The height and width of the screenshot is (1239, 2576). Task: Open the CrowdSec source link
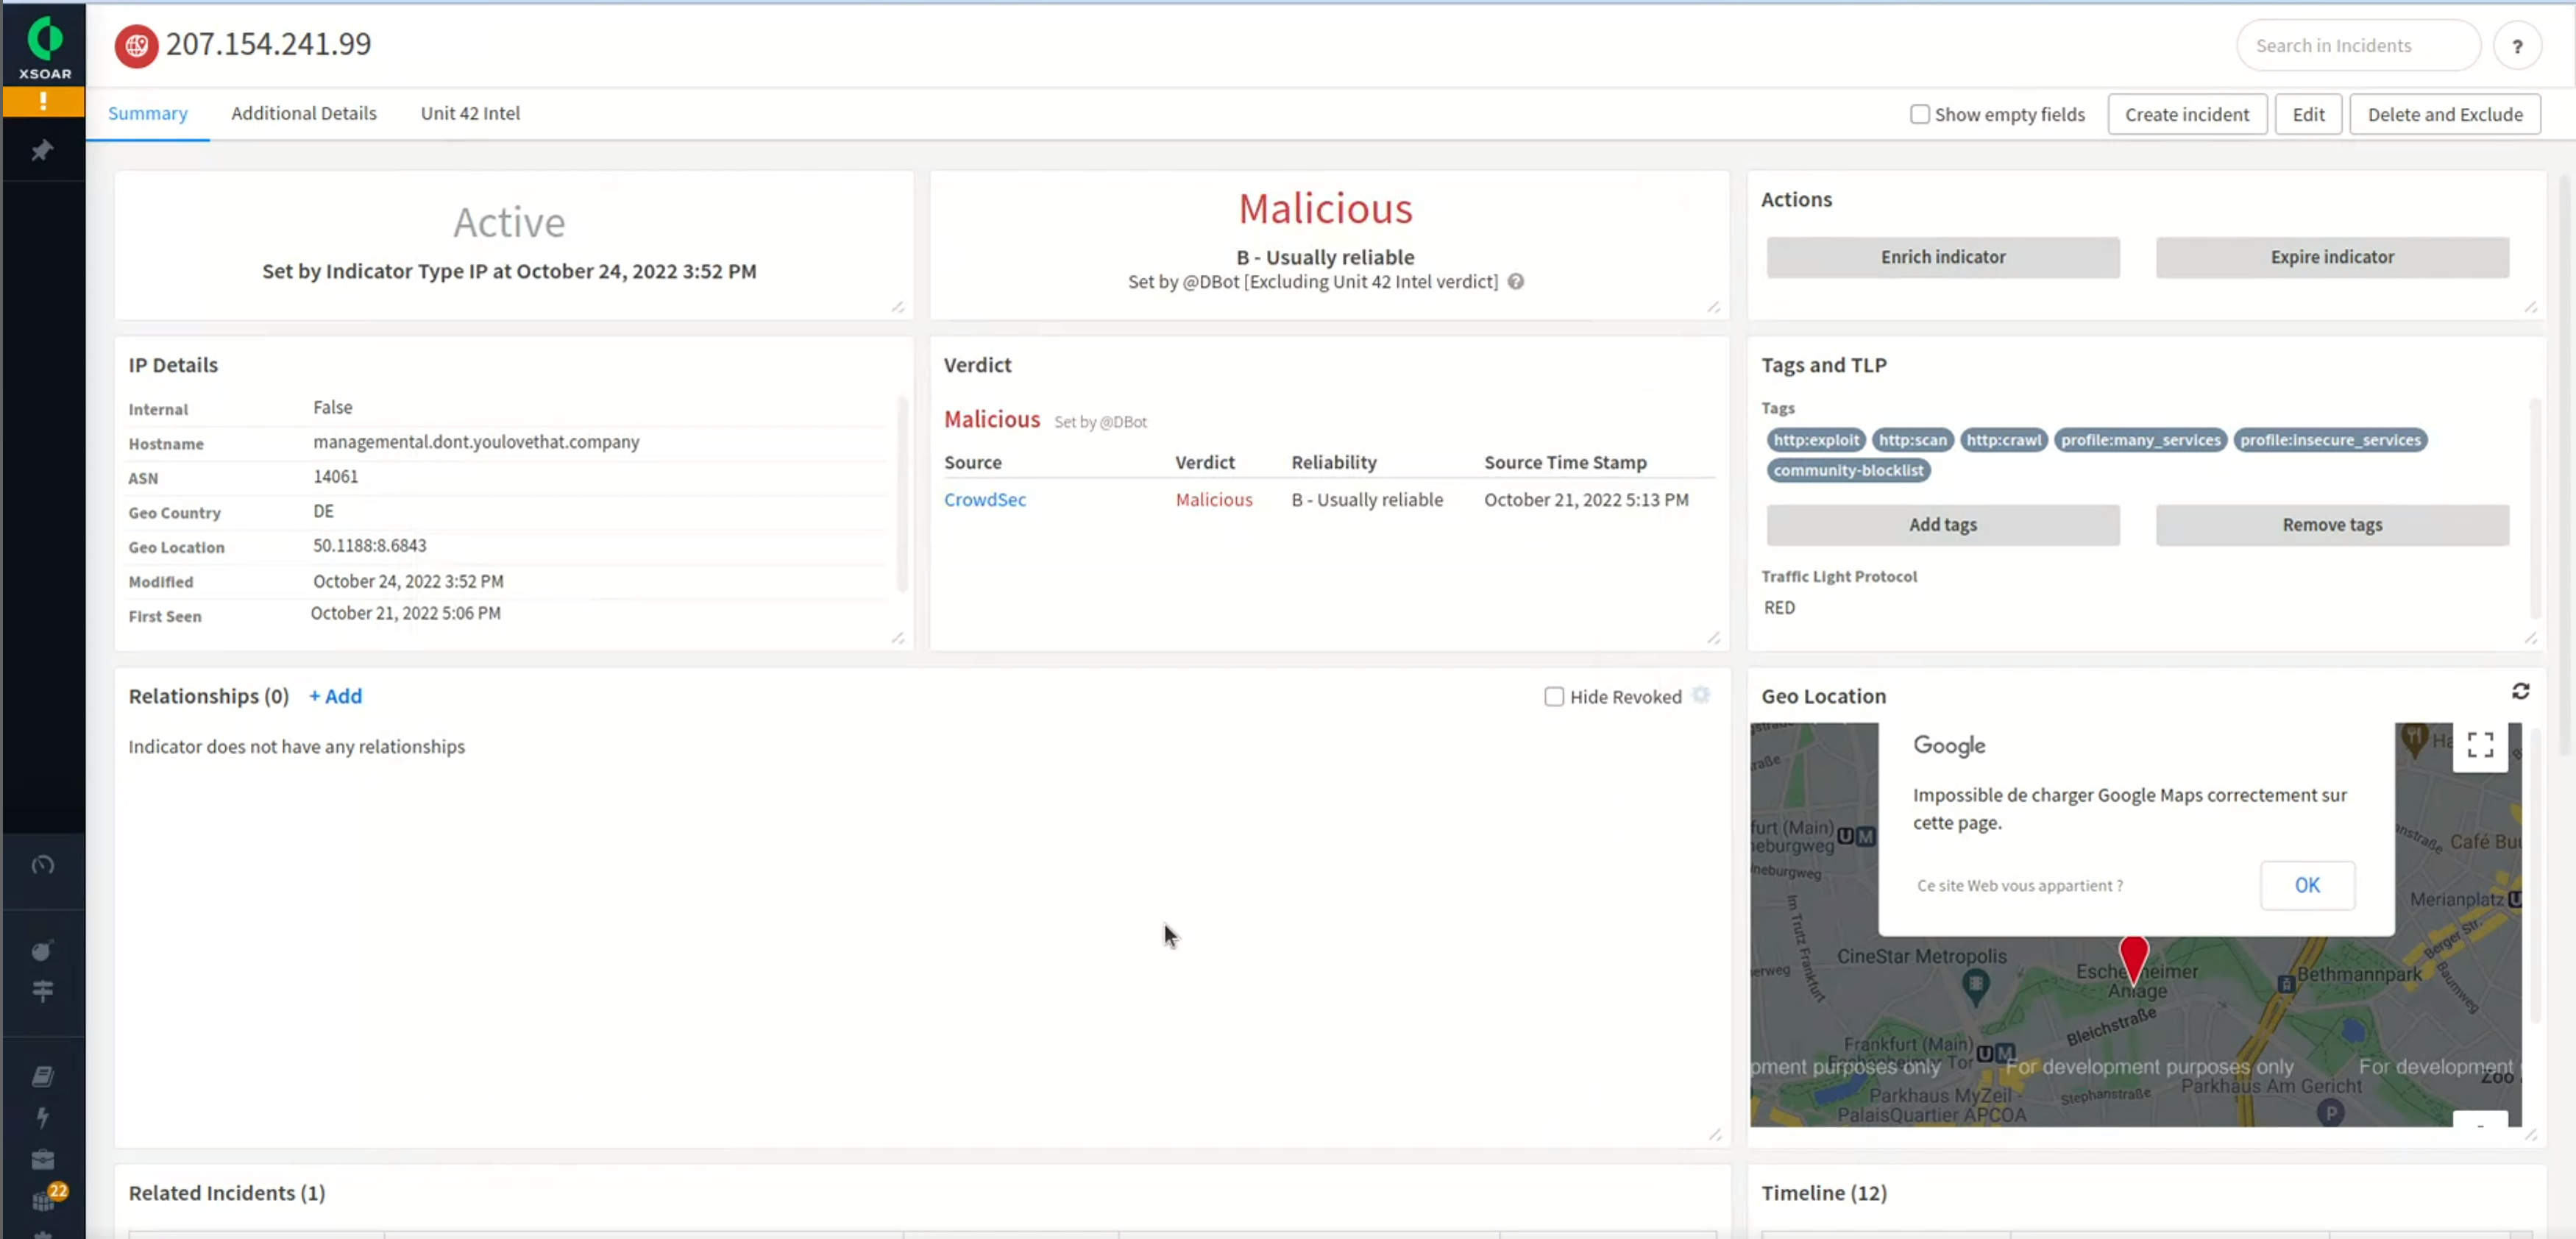coord(985,499)
